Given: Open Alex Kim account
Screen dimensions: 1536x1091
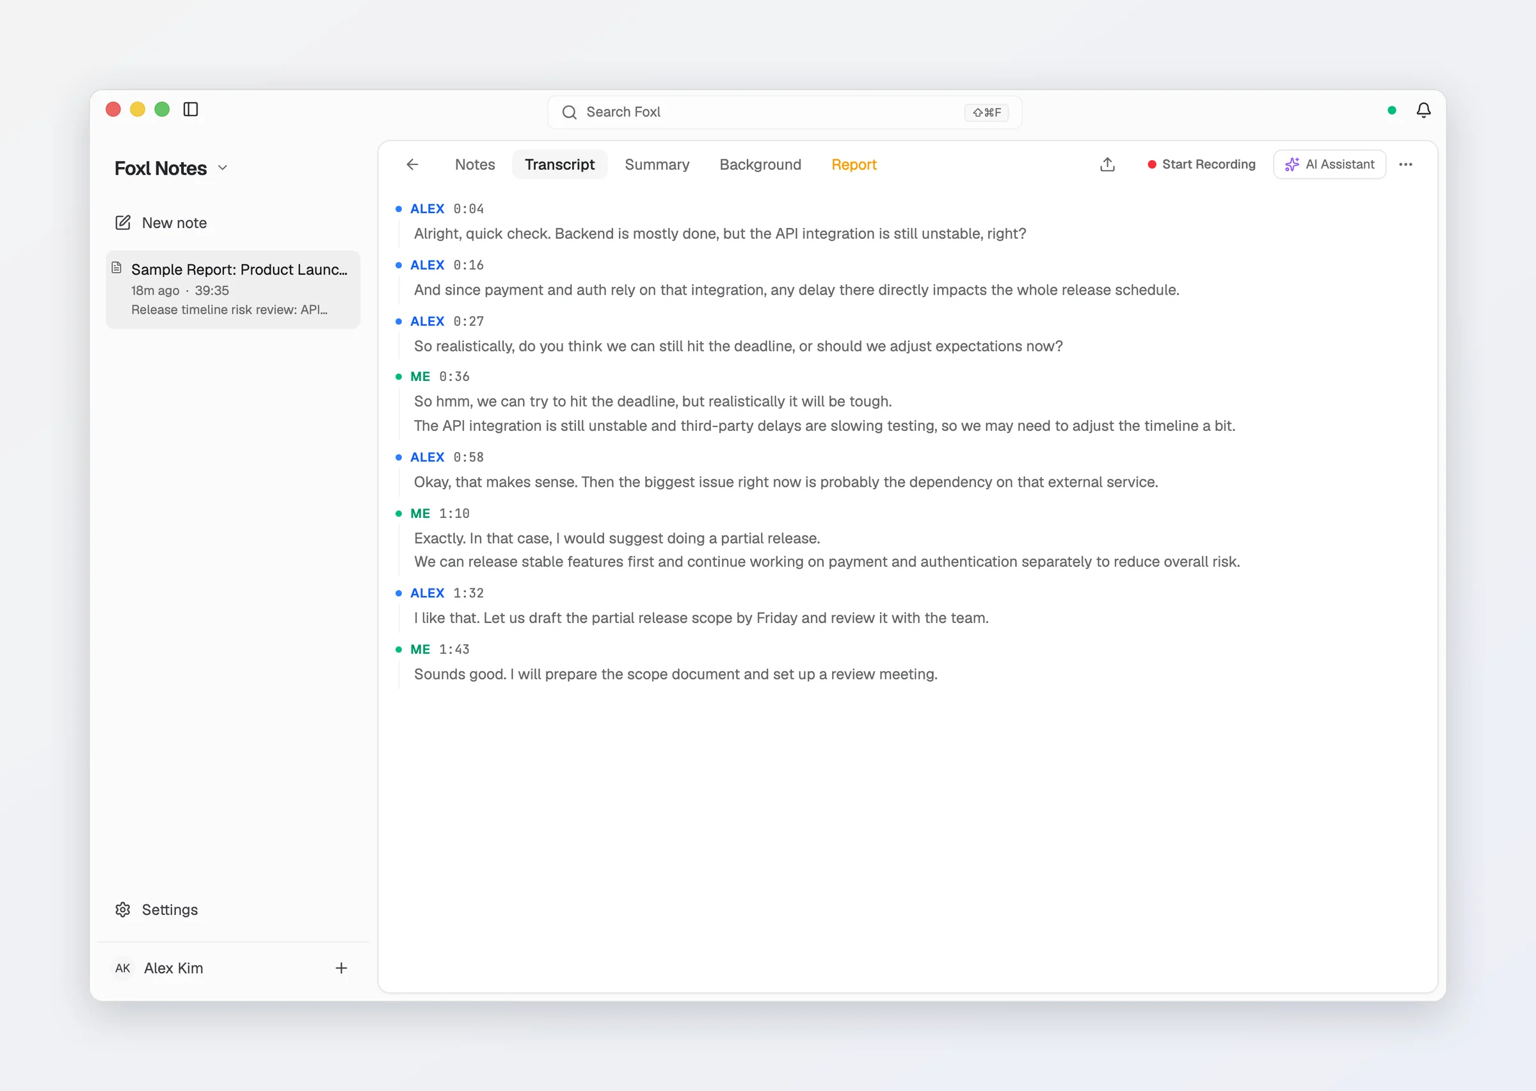Looking at the screenshot, I should tap(174, 968).
